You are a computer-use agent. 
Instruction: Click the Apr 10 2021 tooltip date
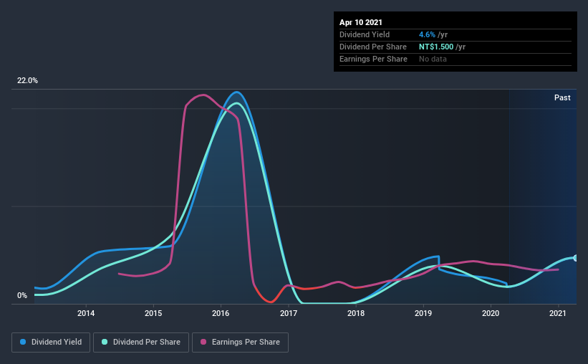(361, 22)
